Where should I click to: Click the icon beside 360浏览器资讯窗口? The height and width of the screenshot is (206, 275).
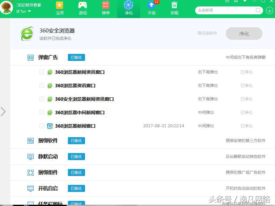pyautogui.click(x=50, y=86)
